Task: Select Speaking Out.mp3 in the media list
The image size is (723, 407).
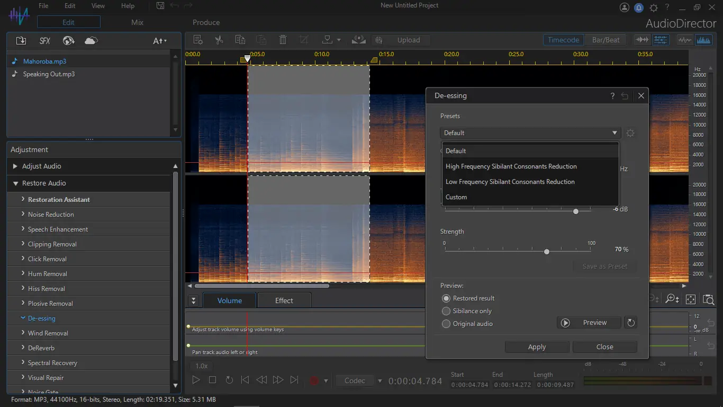Action: 49,74
